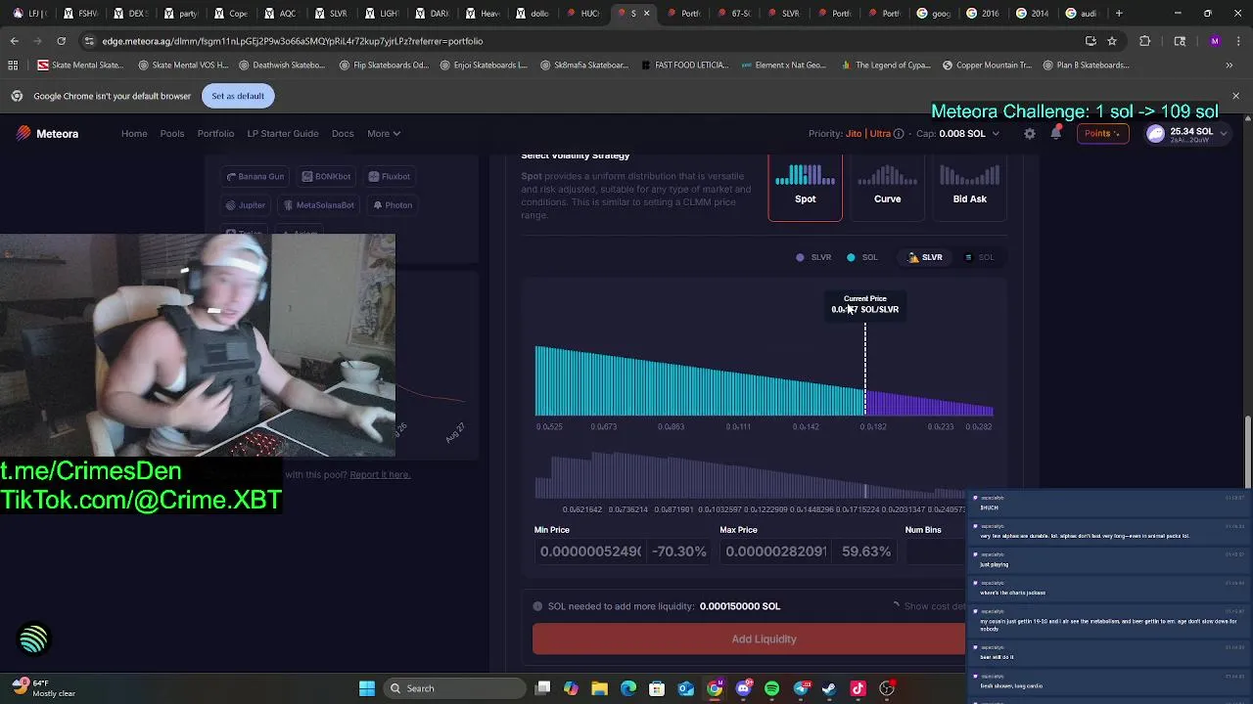Open Telegram from the taskbar
Screen dimensions: 1253x704
coord(801,688)
